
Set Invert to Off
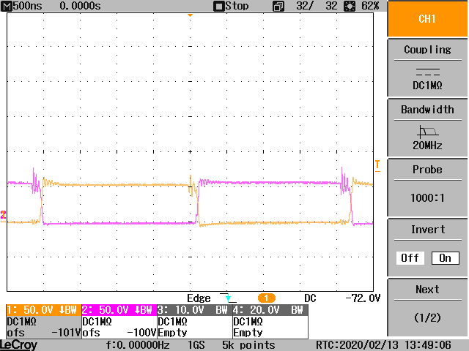click(410, 258)
